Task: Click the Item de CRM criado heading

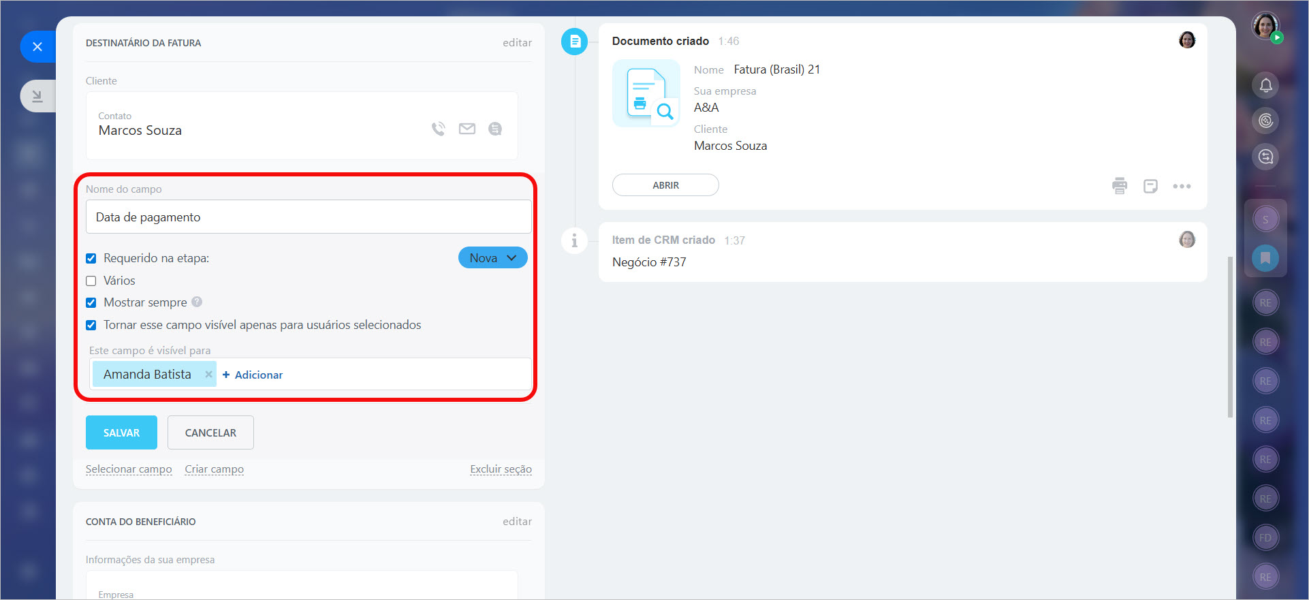Action: [x=663, y=240]
